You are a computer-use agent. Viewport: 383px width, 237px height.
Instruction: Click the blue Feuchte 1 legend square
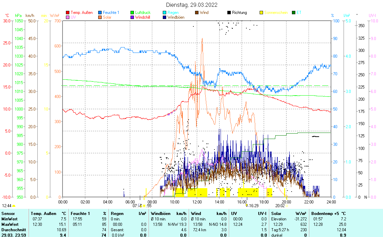click(100, 13)
